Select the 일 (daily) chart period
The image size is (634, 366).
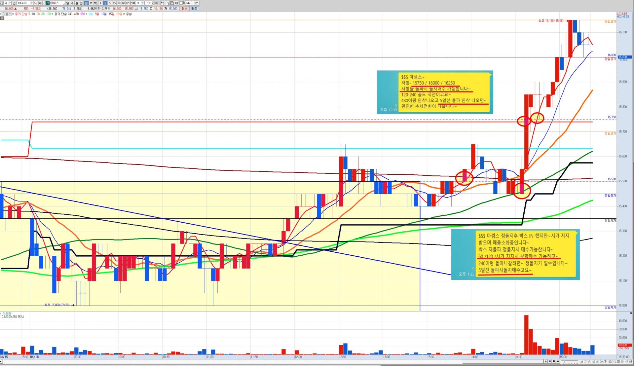pyautogui.click(x=67, y=3)
